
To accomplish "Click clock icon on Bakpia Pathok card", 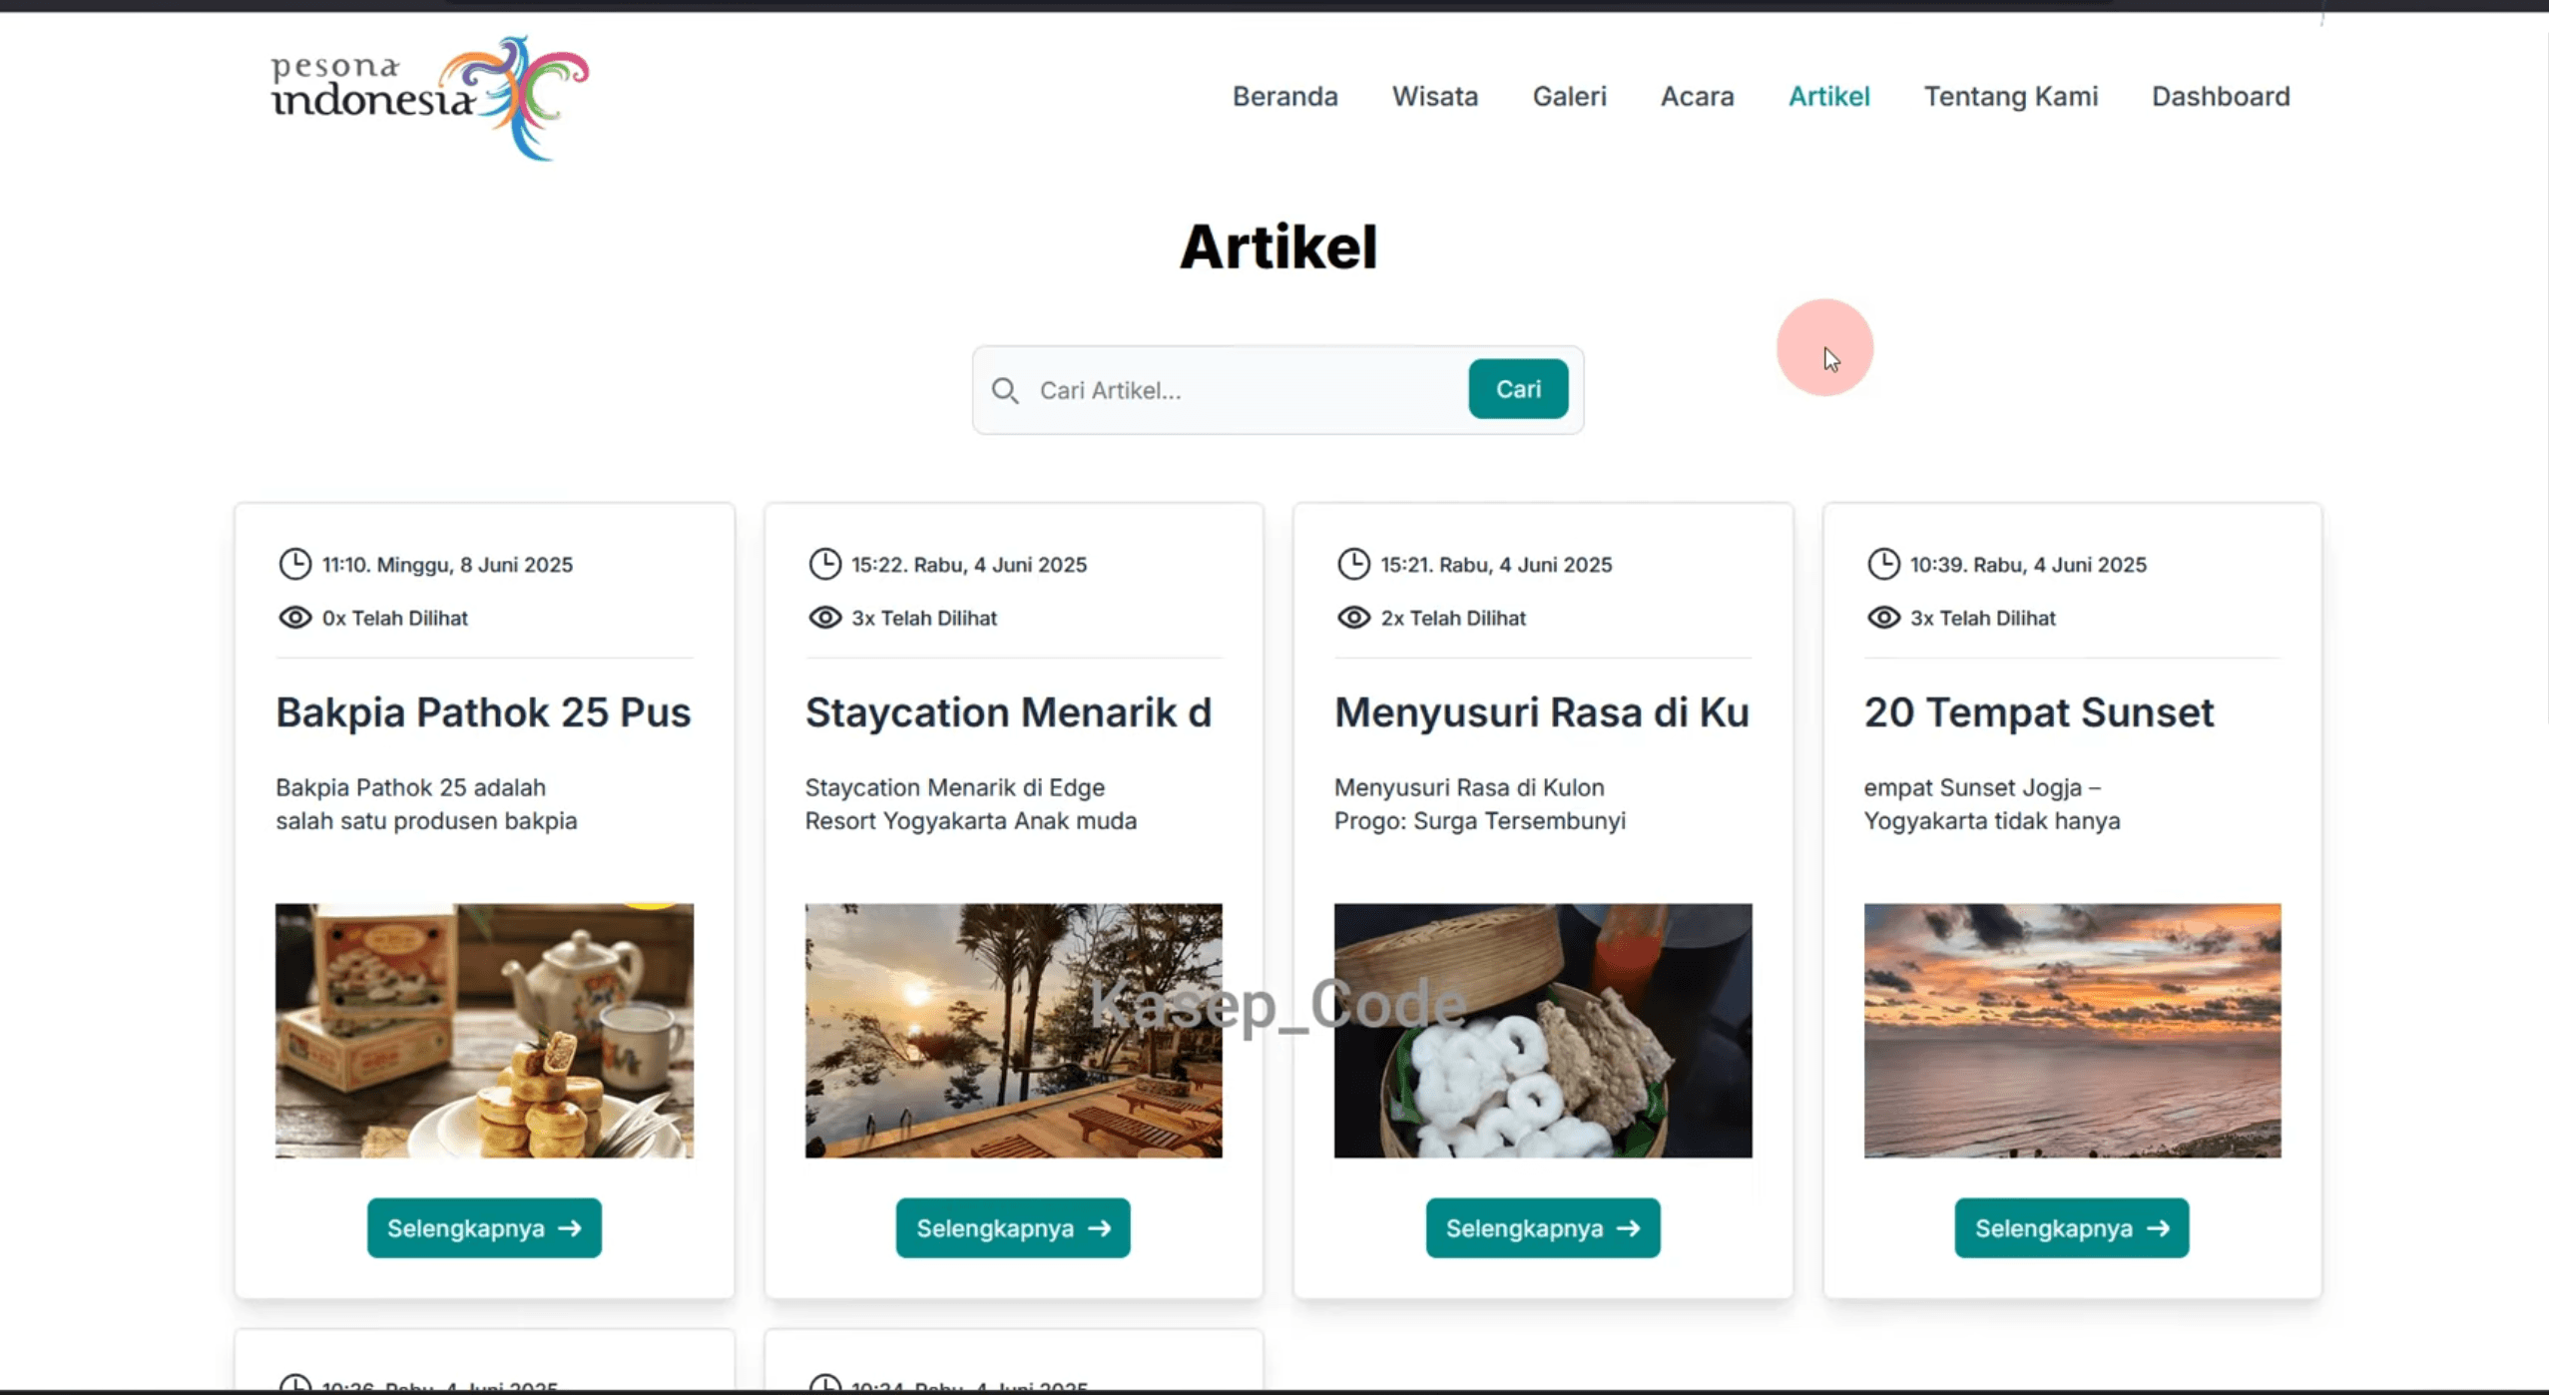I will pos(294,564).
